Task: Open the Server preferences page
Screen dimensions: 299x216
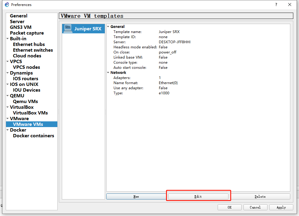Action: [x=17, y=22]
